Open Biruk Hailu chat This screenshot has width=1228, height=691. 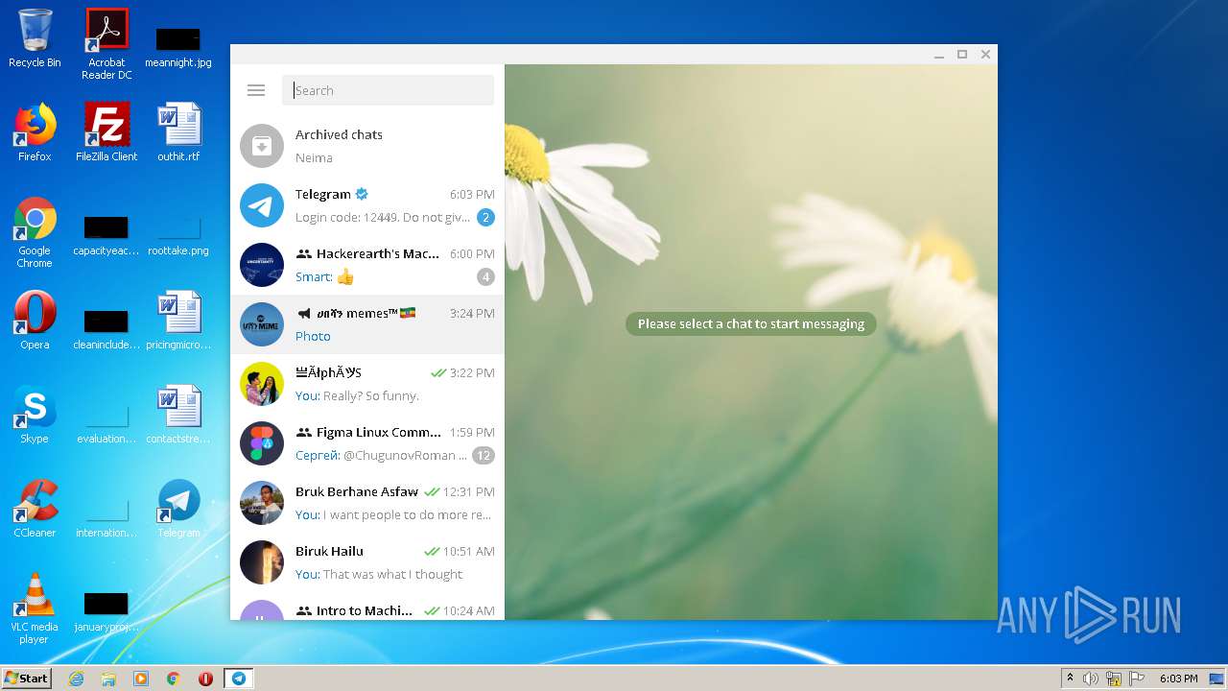tap(367, 562)
